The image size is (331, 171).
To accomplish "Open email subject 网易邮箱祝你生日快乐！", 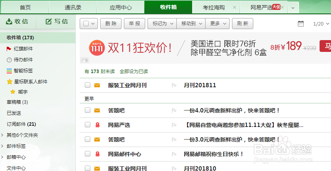I will point(214,154).
